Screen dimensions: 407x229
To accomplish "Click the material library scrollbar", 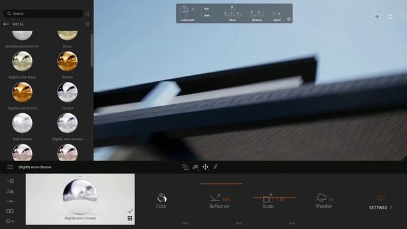I will click(92, 50).
